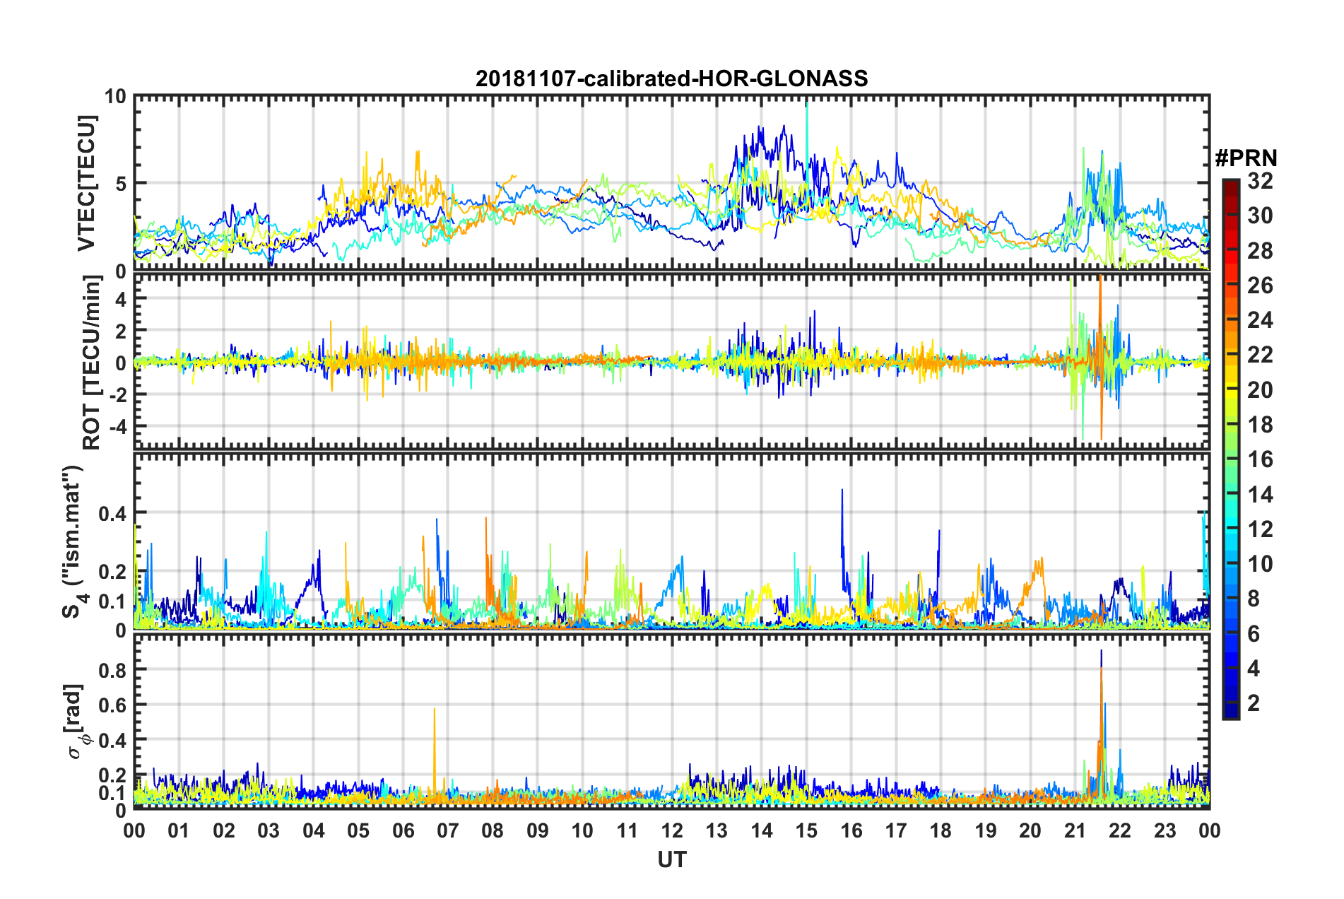The image size is (1344, 899).
Task: Click the 05 hour tick on the UT axis
Action: [x=358, y=830]
